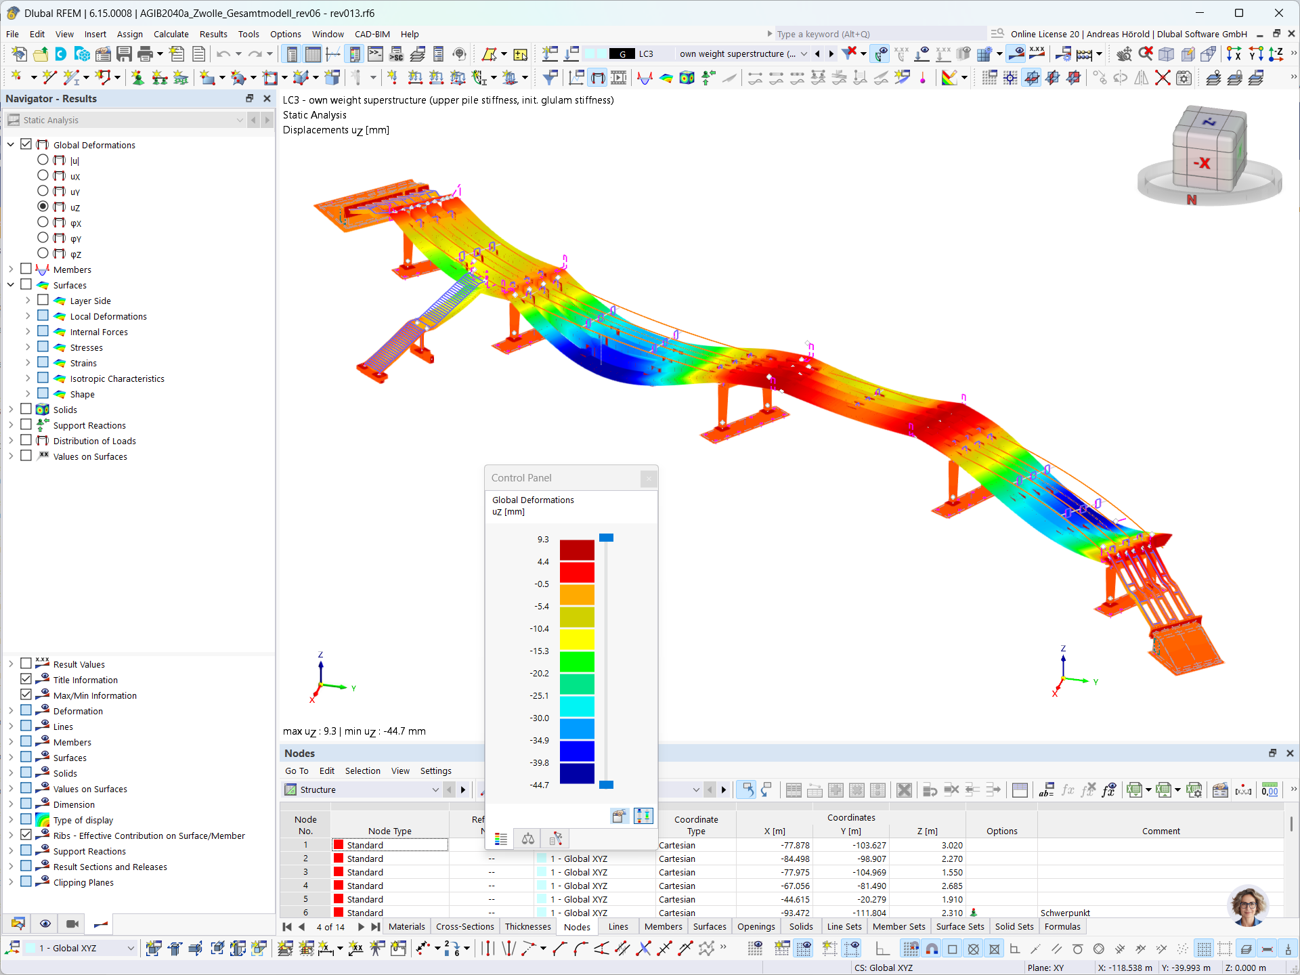Switch to the Materials tab
Screen dimensions: 1300x975
407,927
